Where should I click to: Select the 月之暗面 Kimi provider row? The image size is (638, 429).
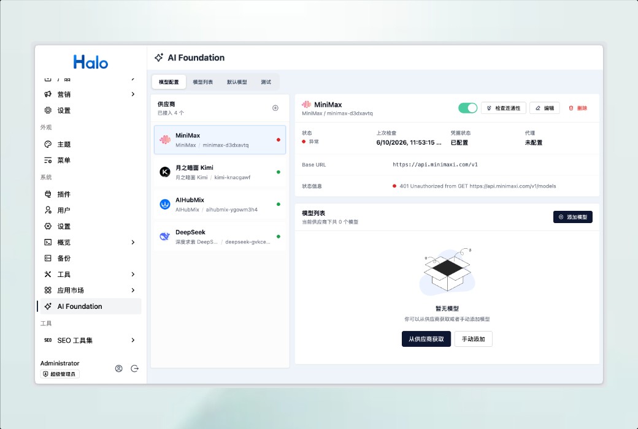pyautogui.click(x=220, y=172)
